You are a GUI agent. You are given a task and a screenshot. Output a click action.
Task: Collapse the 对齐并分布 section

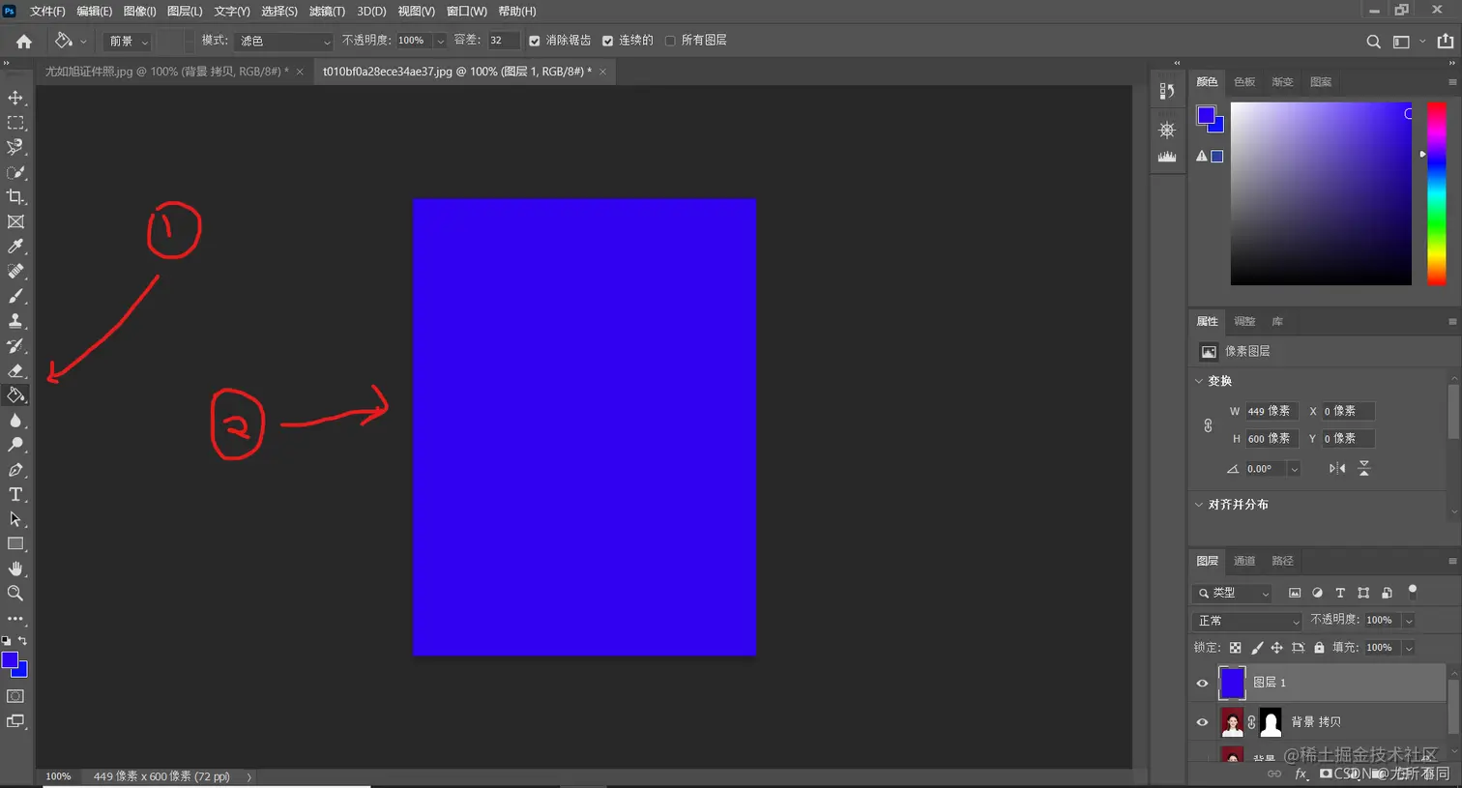click(x=1199, y=505)
